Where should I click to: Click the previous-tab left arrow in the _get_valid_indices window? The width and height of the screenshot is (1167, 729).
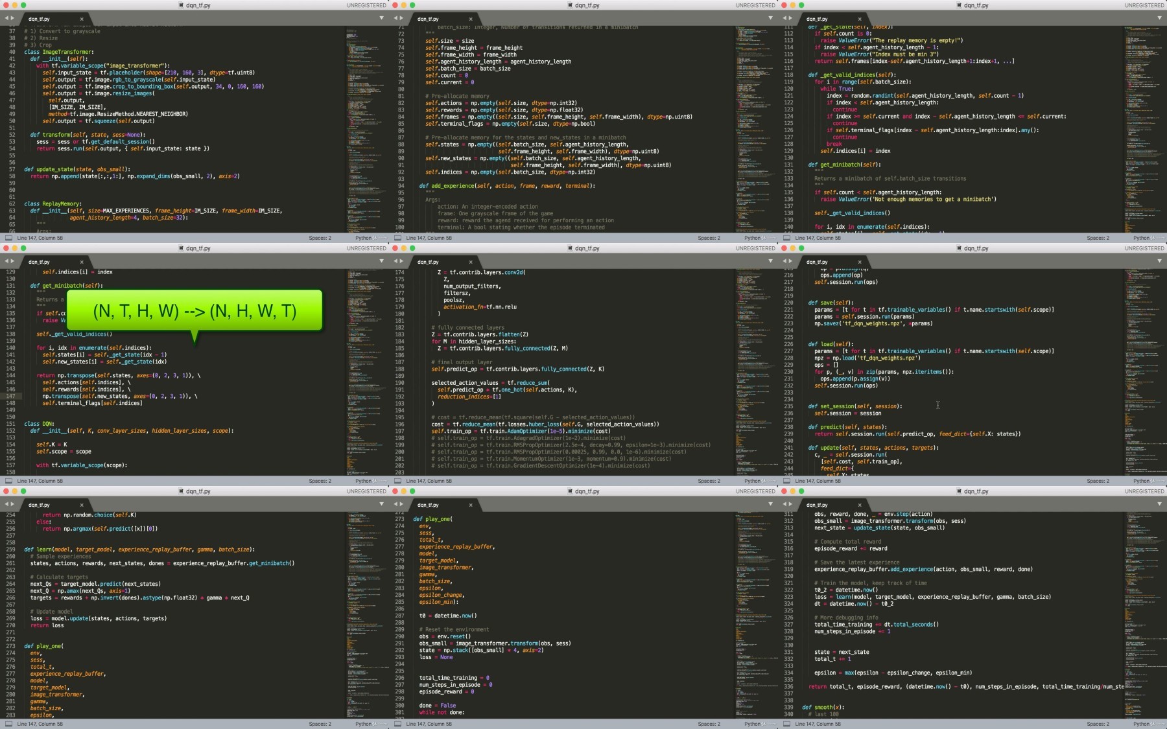point(784,19)
